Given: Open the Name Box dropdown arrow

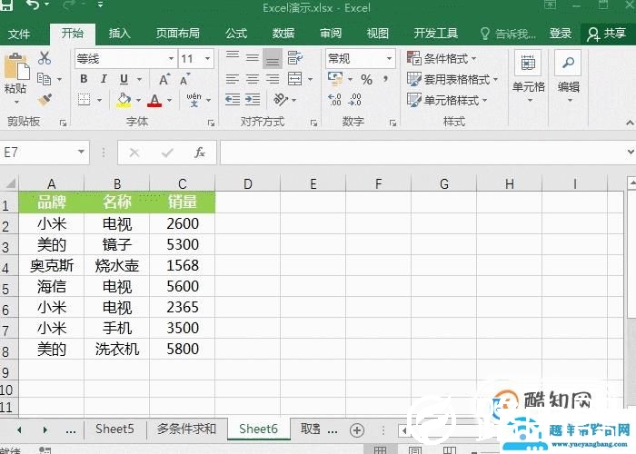Looking at the screenshot, I should pos(81,153).
